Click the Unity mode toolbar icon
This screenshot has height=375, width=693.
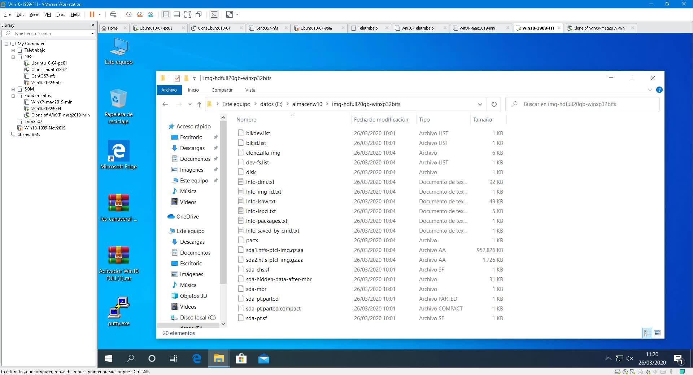pyautogui.click(x=199, y=14)
